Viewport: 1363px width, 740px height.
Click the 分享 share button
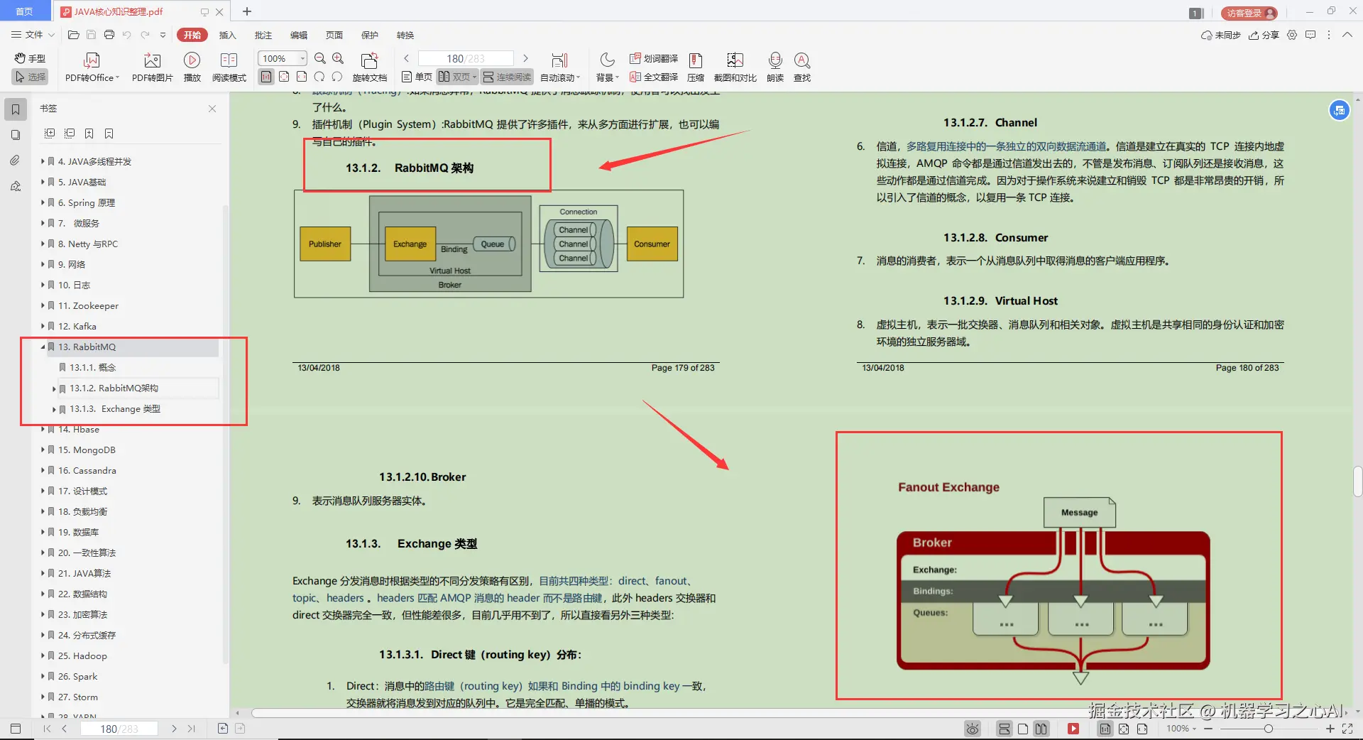[x=1264, y=35]
